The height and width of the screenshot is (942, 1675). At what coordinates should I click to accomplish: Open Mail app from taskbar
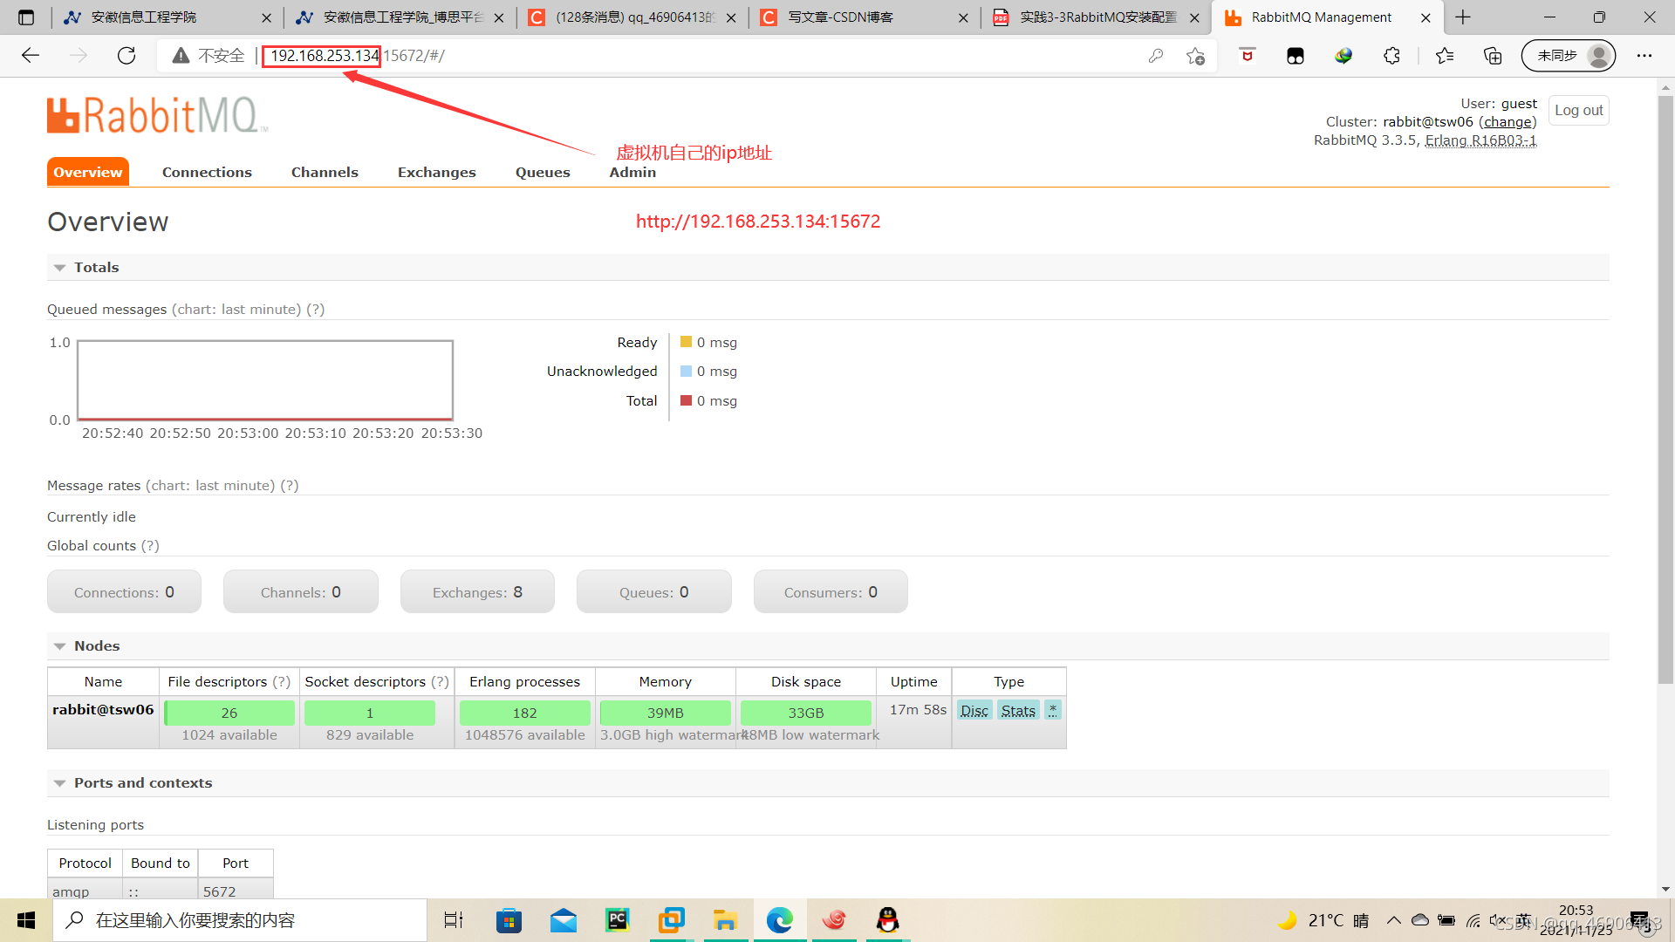coord(564,920)
